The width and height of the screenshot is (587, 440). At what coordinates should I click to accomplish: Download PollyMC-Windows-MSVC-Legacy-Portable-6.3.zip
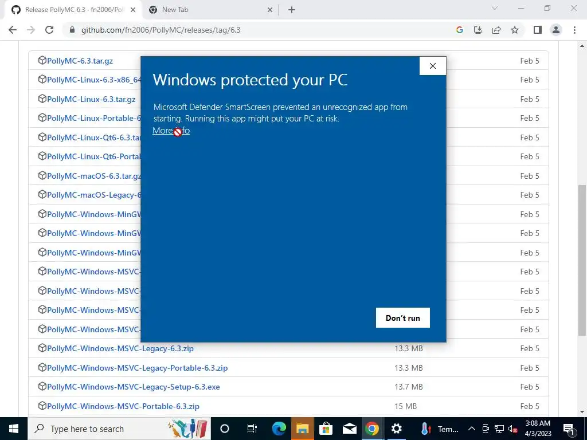click(138, 368)
